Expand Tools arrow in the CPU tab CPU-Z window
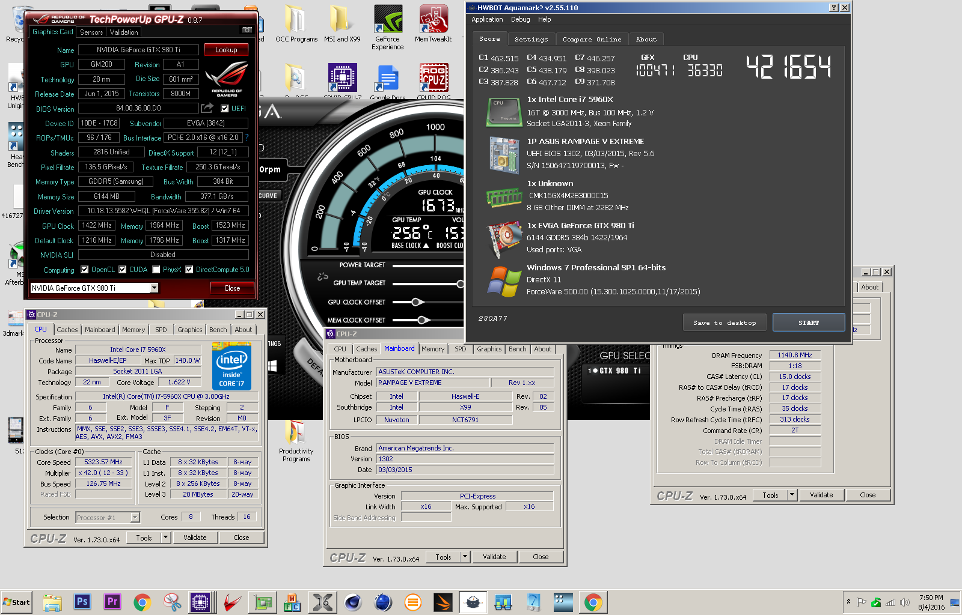 tap(166, 538)
